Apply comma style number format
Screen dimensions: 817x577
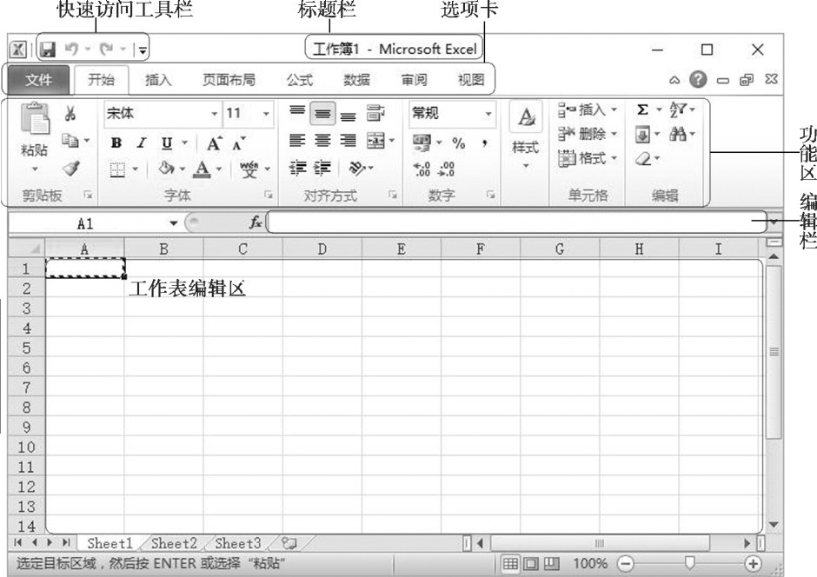point(485,143)
